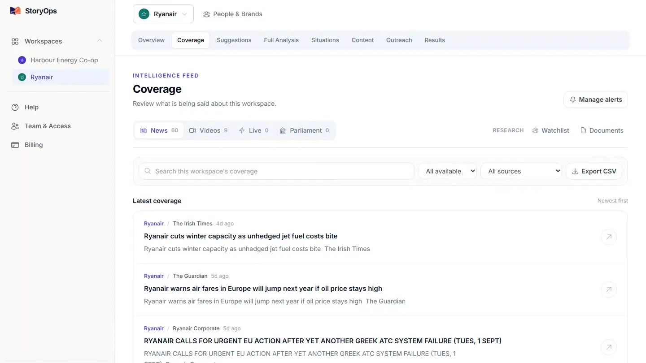Collapse the Workspaces section chevron

point(100,41)
